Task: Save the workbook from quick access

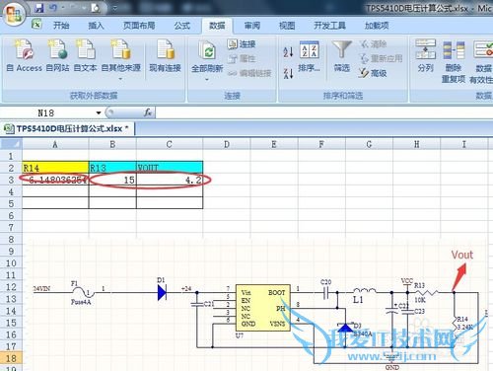Action: coord(39,8)
